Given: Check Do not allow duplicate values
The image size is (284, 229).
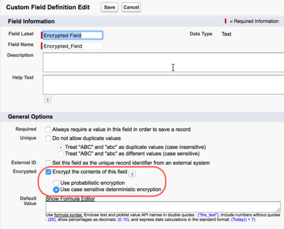Looking at the screenshot, I should click(48, 138).
